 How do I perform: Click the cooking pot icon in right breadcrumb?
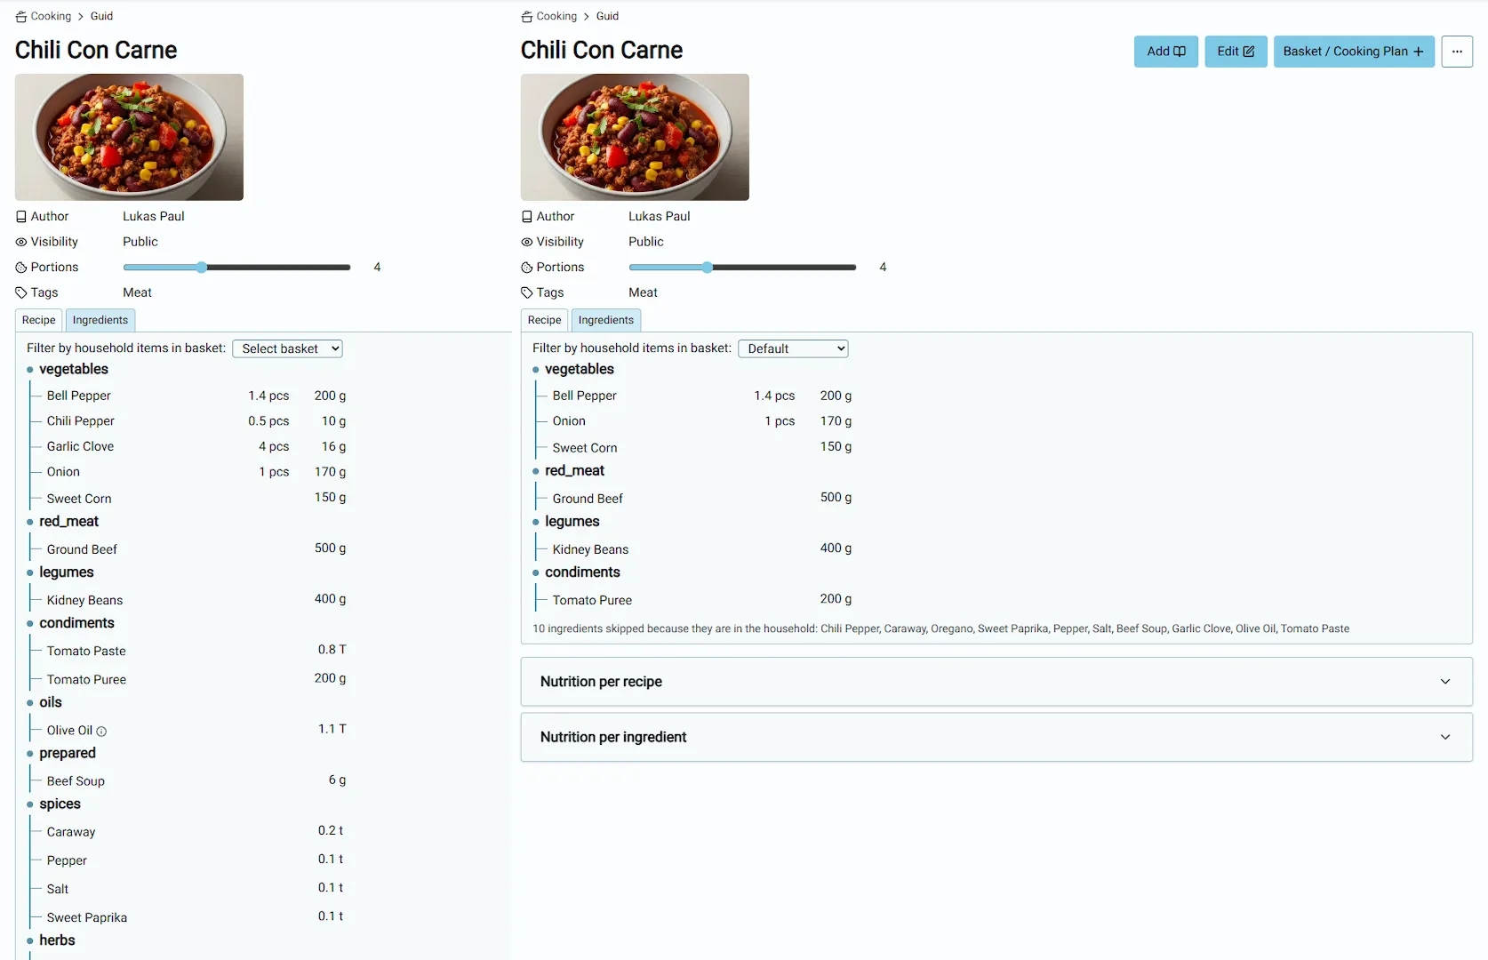527,17
